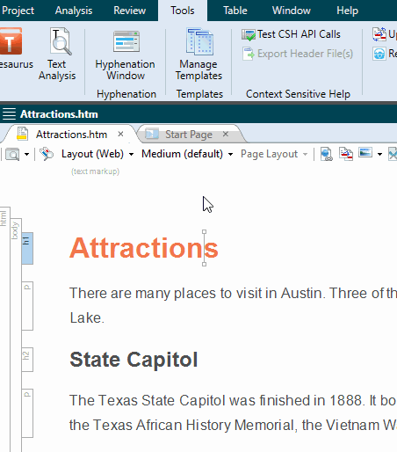Open the Analysis ribbon tab
The width and height of the screenshot is (397, 452).
tap(74, 11)
